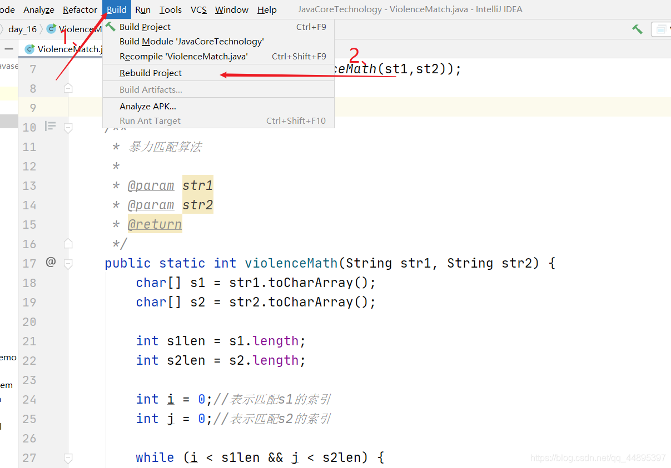The image size is (671, 468).
Task: Click line number 7 in the gutter
Action: [33, 69]
